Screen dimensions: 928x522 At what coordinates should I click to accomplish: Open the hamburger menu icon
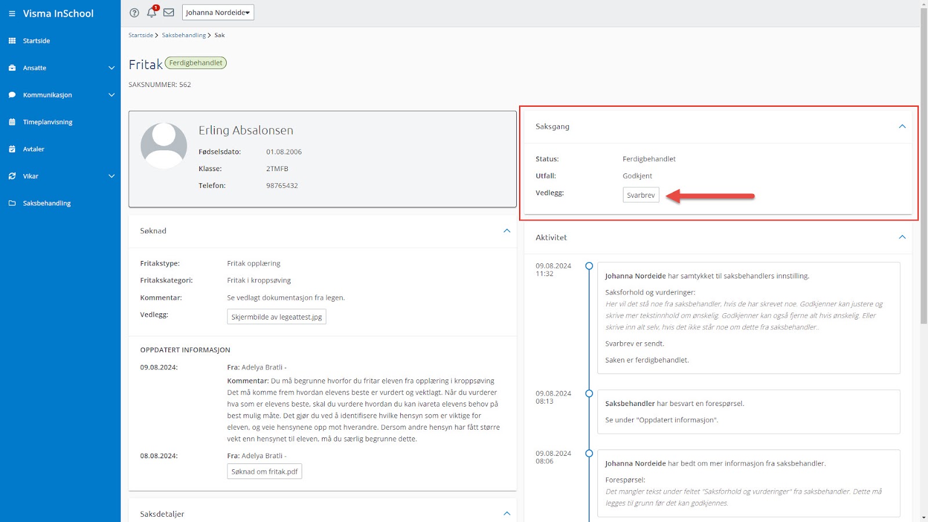pos(12,13)
